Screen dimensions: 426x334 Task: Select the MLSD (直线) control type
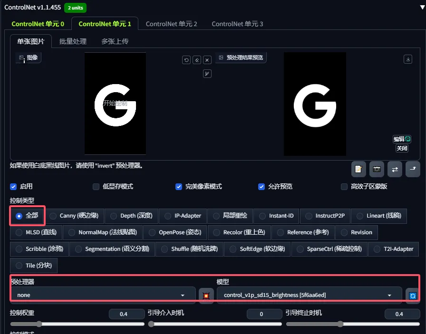pos(36,232)
